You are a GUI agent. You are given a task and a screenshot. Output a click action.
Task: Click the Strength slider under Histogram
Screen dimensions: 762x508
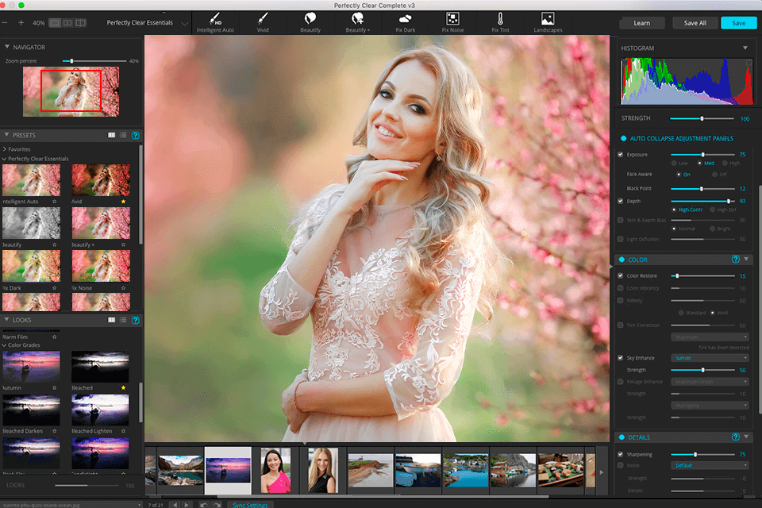702,118
